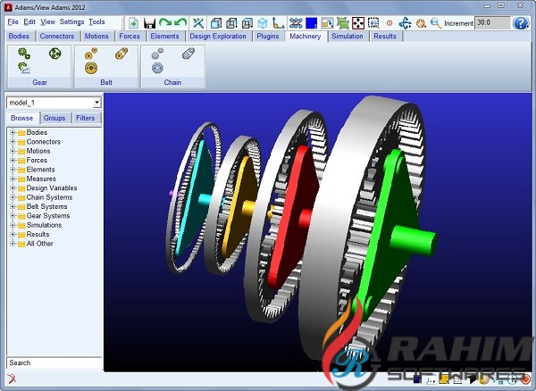The width and height of the screenshot is (536, 391).
Task: Activate the blue rotate view icon
Action: [x=405, y=23]
